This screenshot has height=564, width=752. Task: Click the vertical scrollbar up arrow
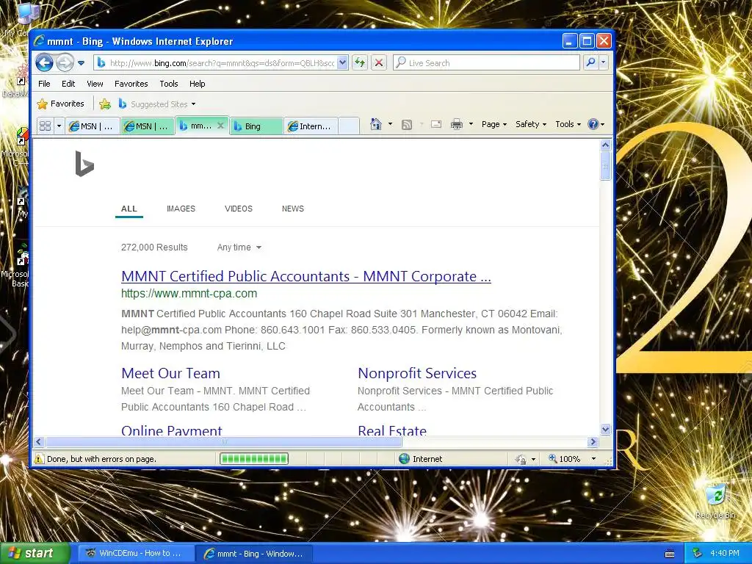point(605,145)
